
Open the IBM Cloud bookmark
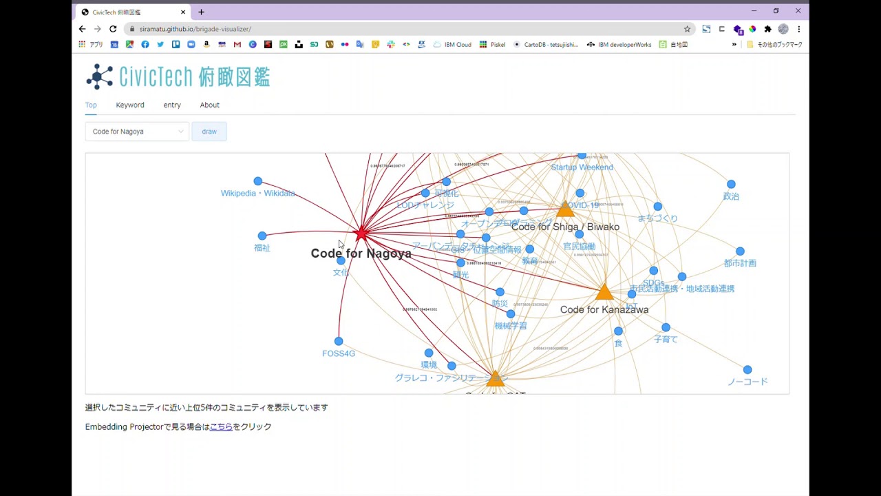[x=452, y=44]
